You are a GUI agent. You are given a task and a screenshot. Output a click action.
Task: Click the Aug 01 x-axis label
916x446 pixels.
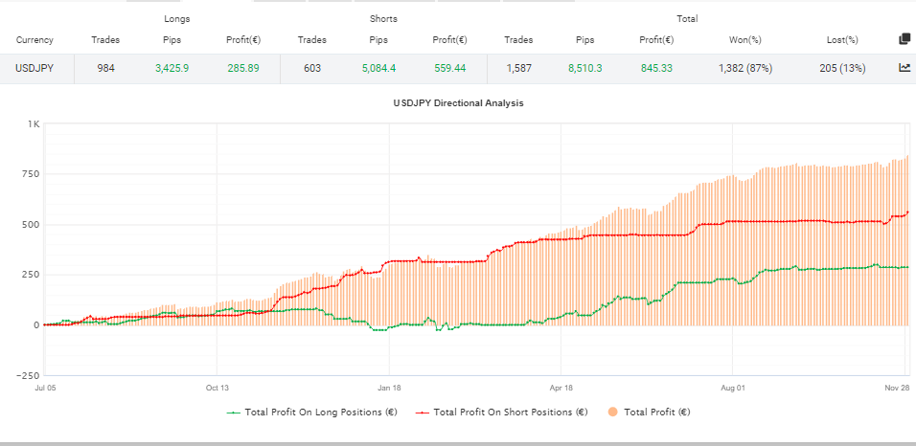tap(733, 387)
